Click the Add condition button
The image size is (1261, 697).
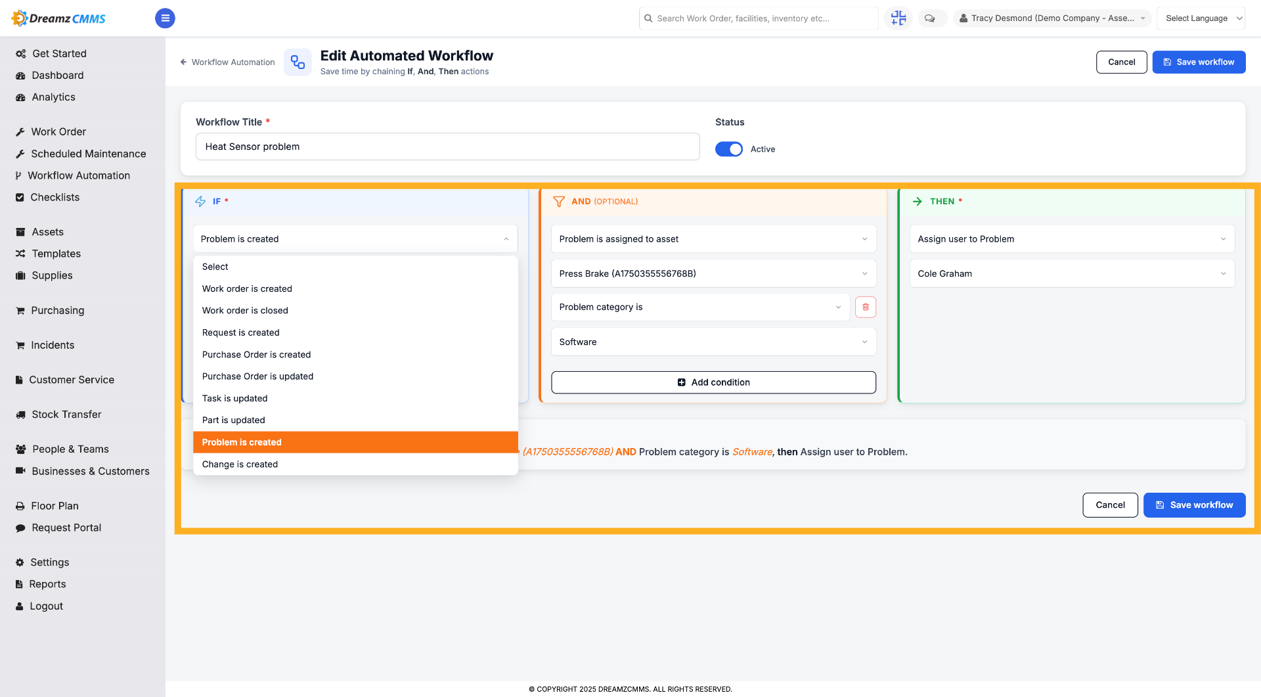[x=713, y=382]
